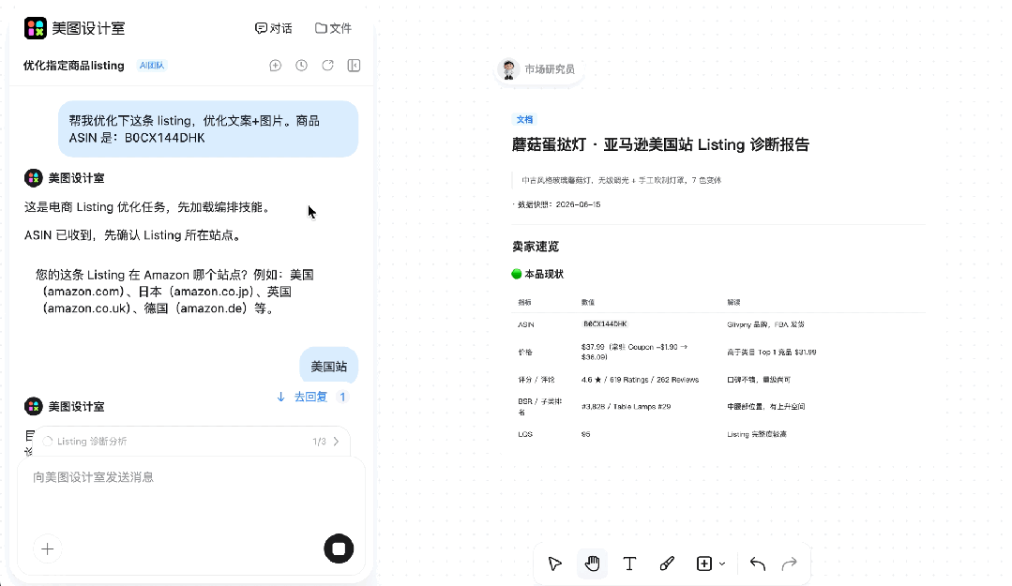The image size is (1012, 586).
Task: Click the user message bubble 美国站
Action: click(328, 367)
